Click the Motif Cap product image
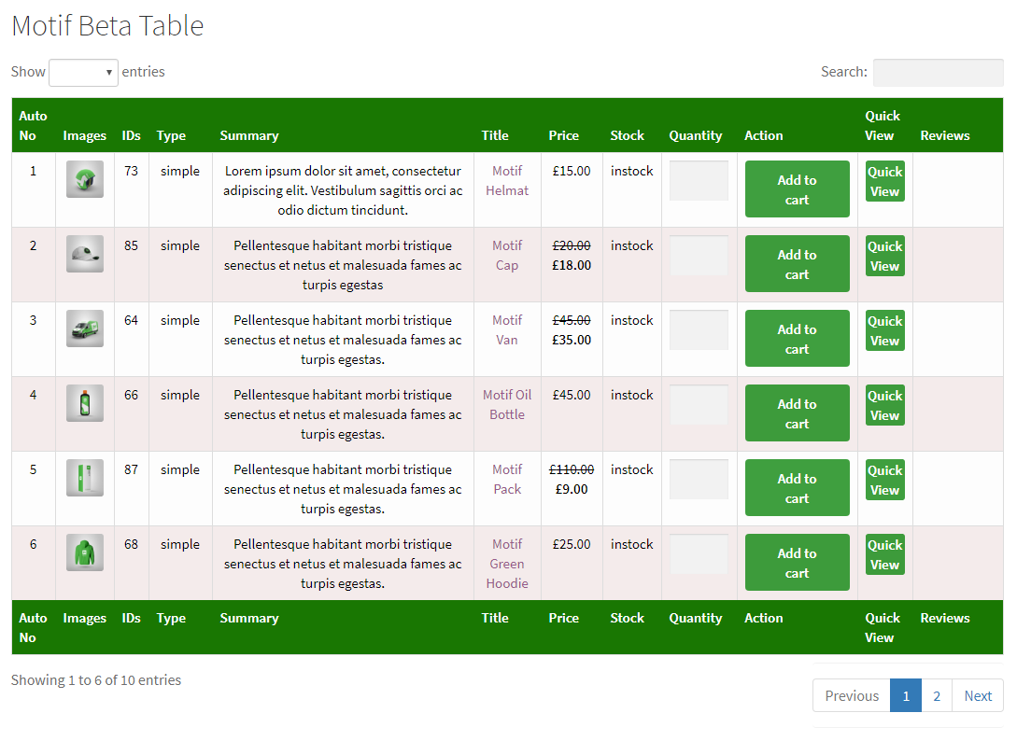 point(84,254)
